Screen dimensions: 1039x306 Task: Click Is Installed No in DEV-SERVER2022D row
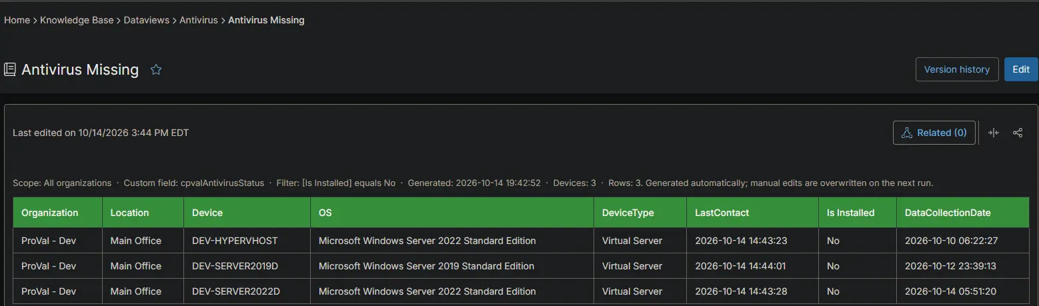click(x=857, y=291)
